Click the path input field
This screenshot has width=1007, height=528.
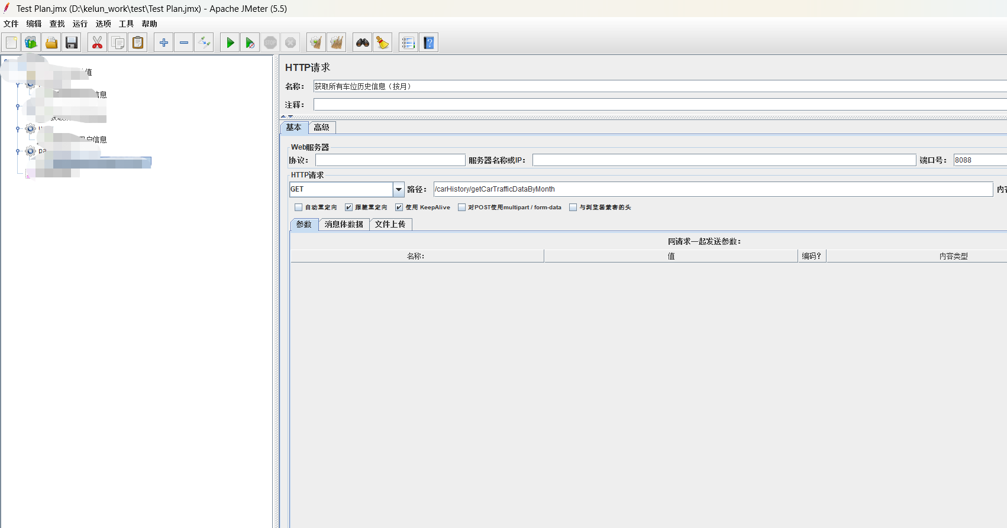713,189
